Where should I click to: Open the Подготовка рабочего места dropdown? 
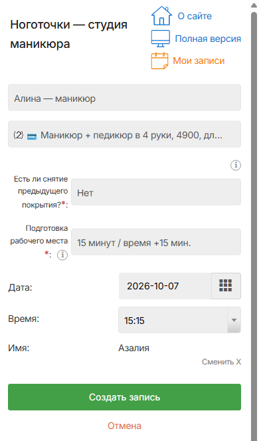pos(156,241)
